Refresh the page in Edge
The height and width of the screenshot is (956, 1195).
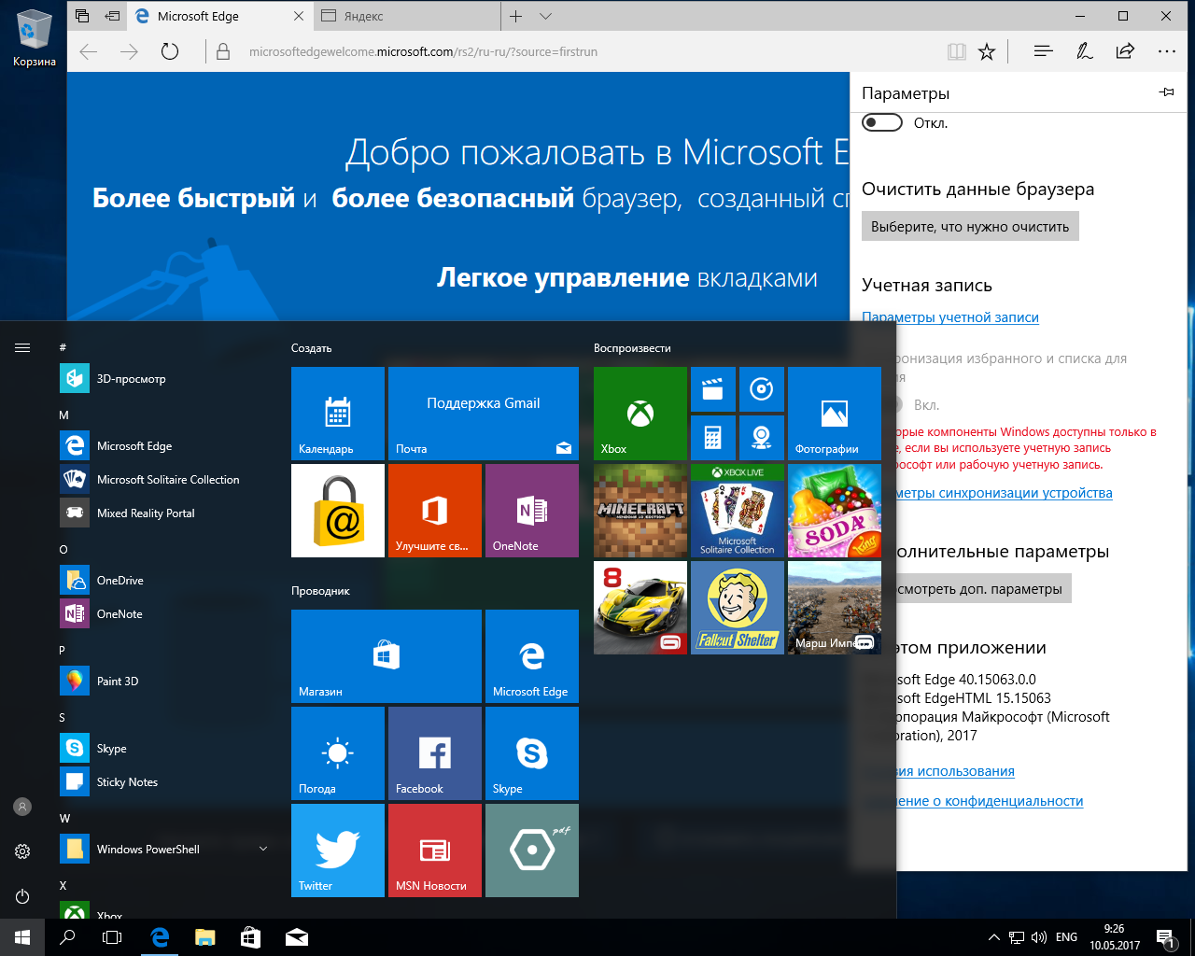(170, 52)
